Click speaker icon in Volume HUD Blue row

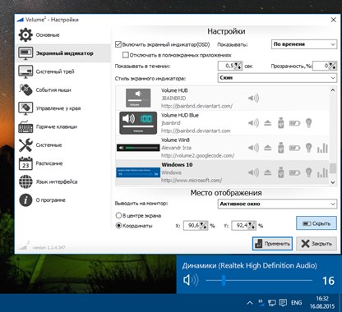253,123
